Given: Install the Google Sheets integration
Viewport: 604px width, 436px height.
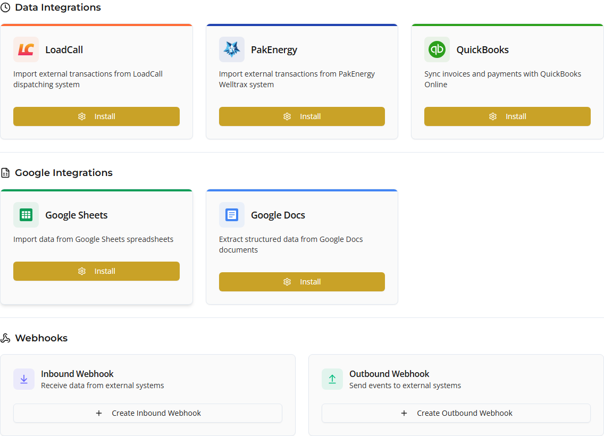Looking at the screenshot, I should 96,271.
